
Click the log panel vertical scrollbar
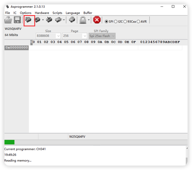(x=187, y=156)
